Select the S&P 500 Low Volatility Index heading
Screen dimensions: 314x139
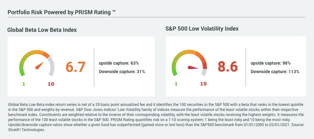202,29
